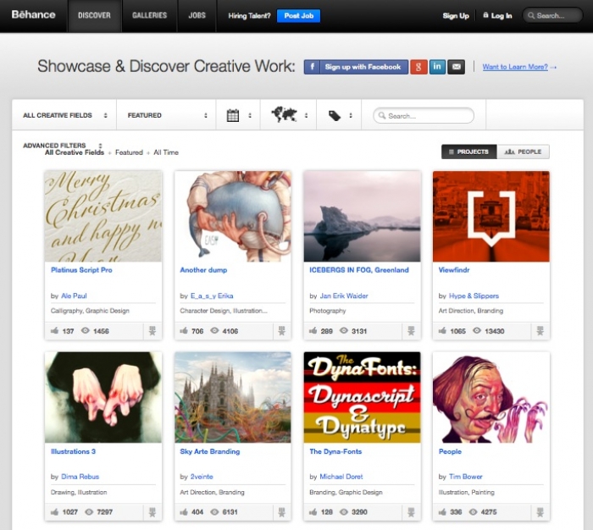Click 'Calligraphy, Graphic Design' text
593x530 pixels.
pyautogui.click(x=90, y=311)
